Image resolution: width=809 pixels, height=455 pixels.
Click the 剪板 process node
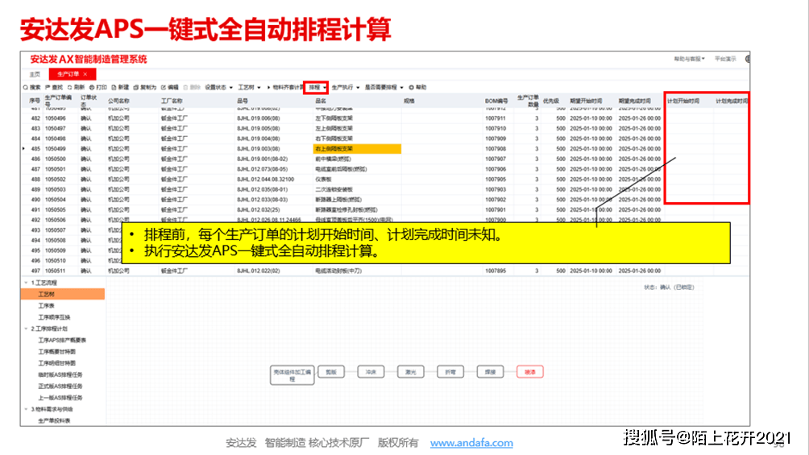(331, 372)
